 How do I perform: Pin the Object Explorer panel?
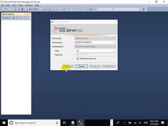coord(27,14)
